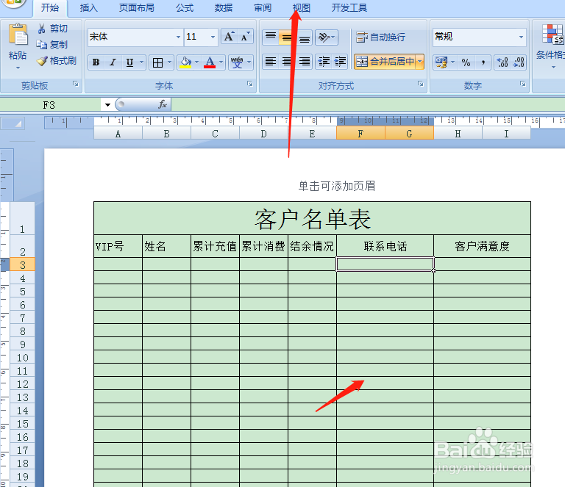Image resolution: width=565 pixels, height=487 pixels.
Task: Switch to the 公式 tab
Action: click(185, 8)
